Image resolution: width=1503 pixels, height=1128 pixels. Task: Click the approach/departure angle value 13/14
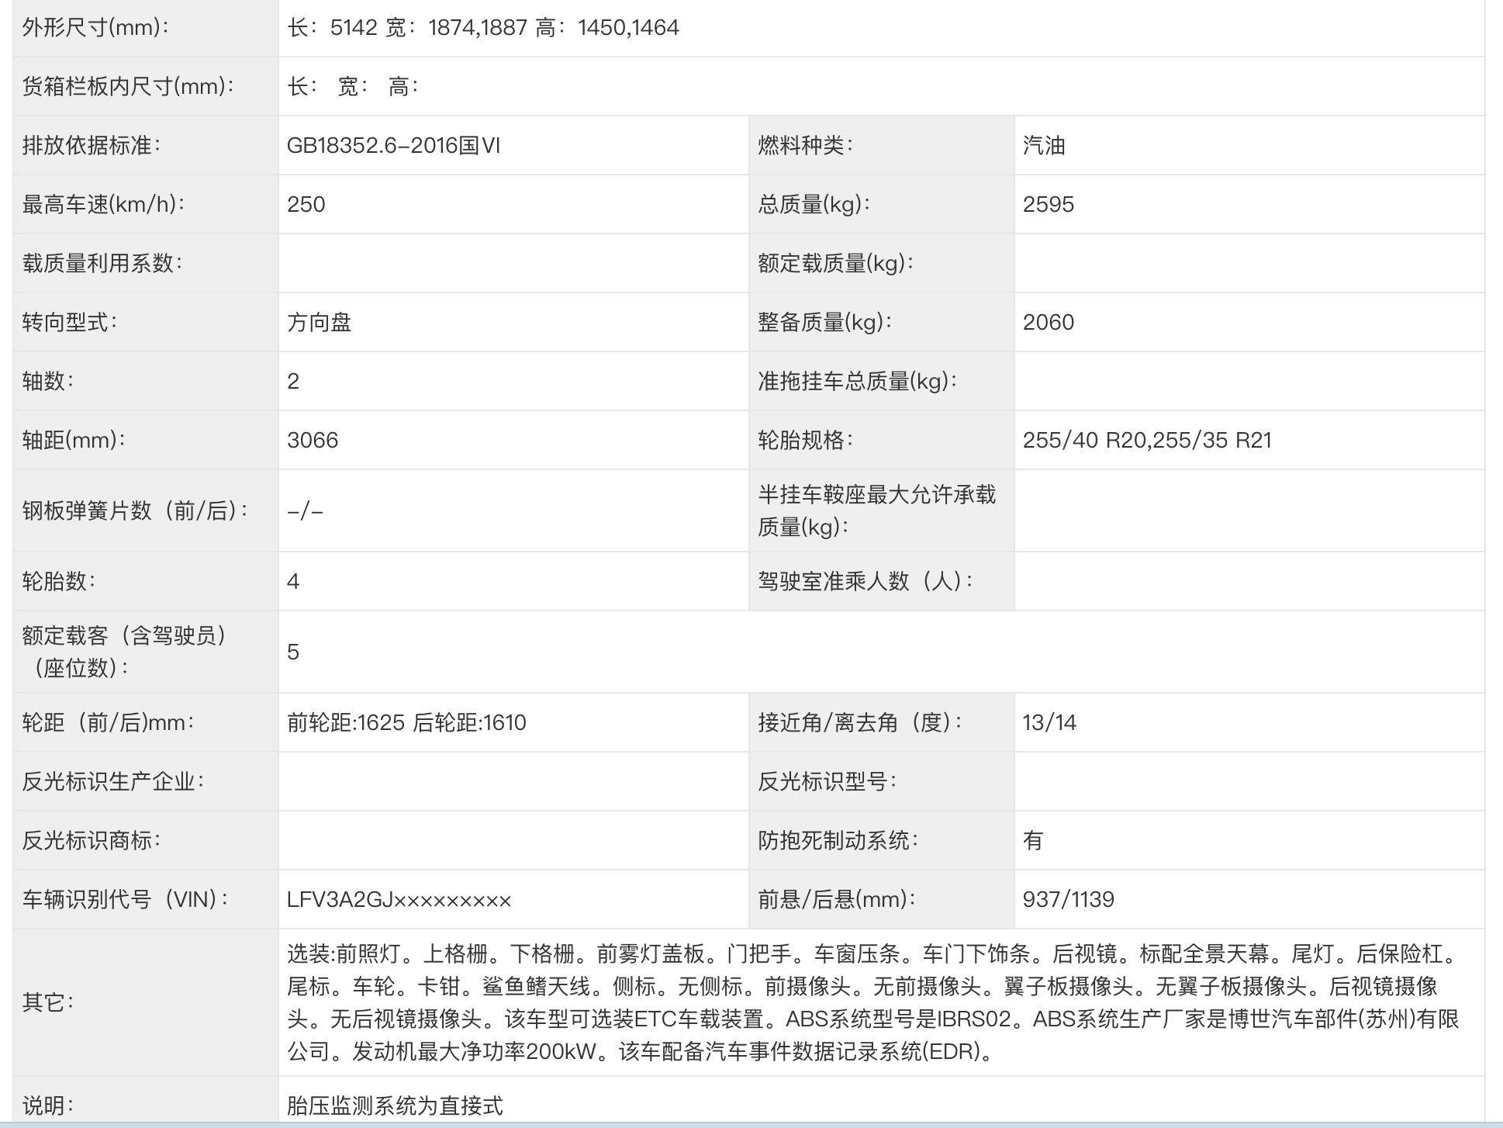[1049, 723]
